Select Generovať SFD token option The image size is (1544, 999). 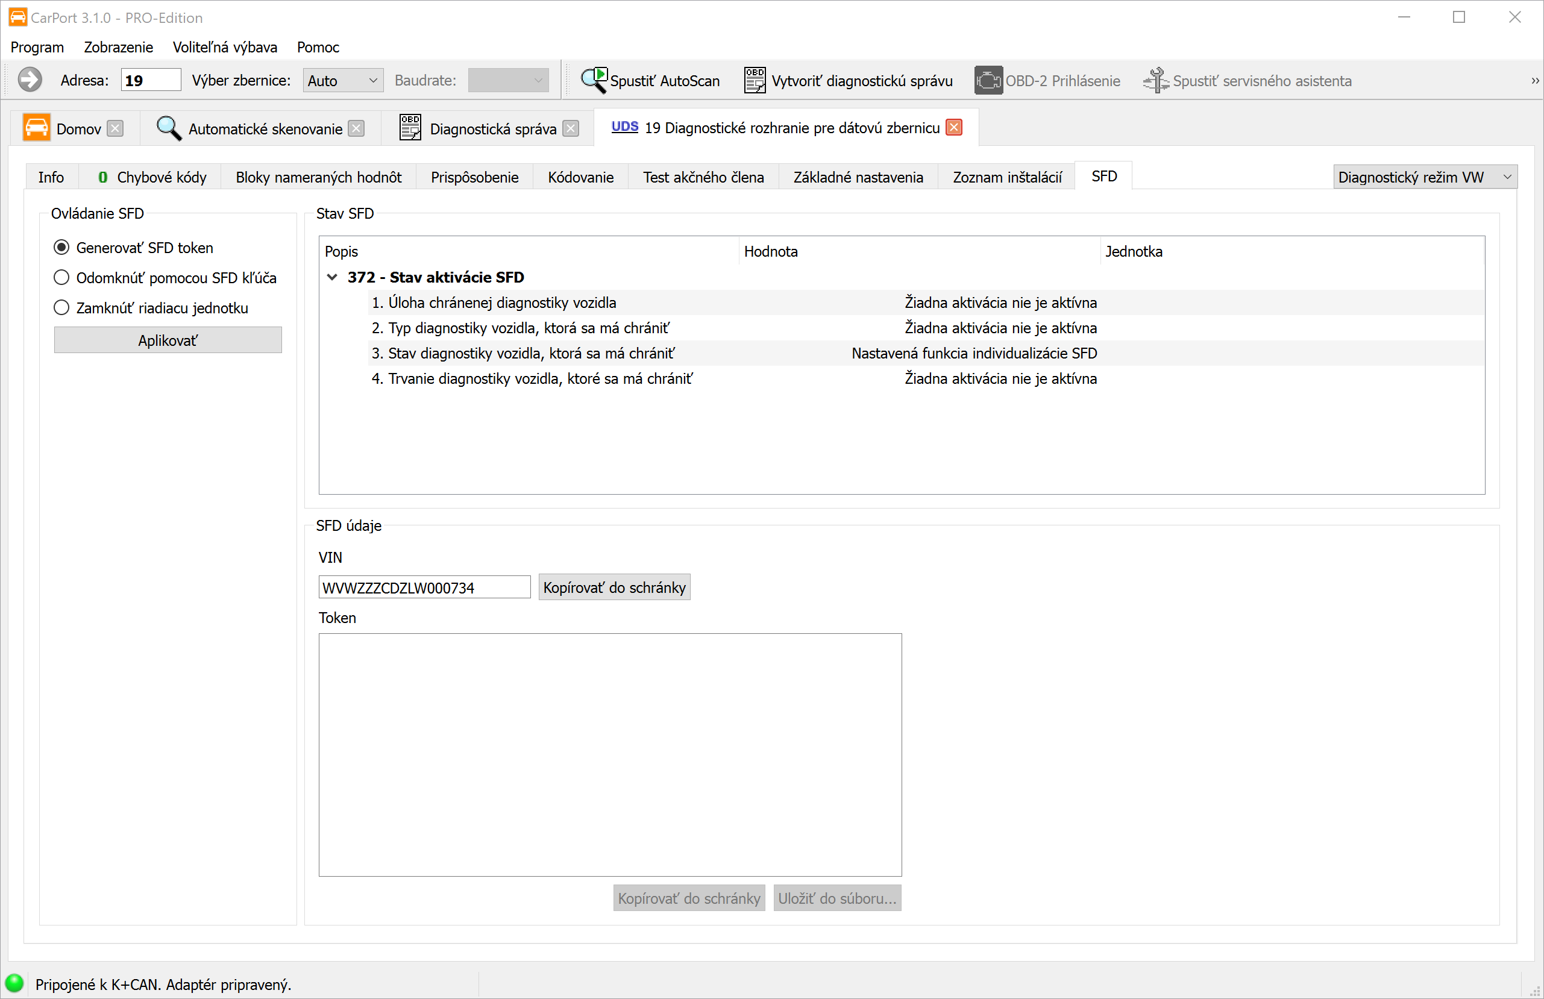pos(61,247)
